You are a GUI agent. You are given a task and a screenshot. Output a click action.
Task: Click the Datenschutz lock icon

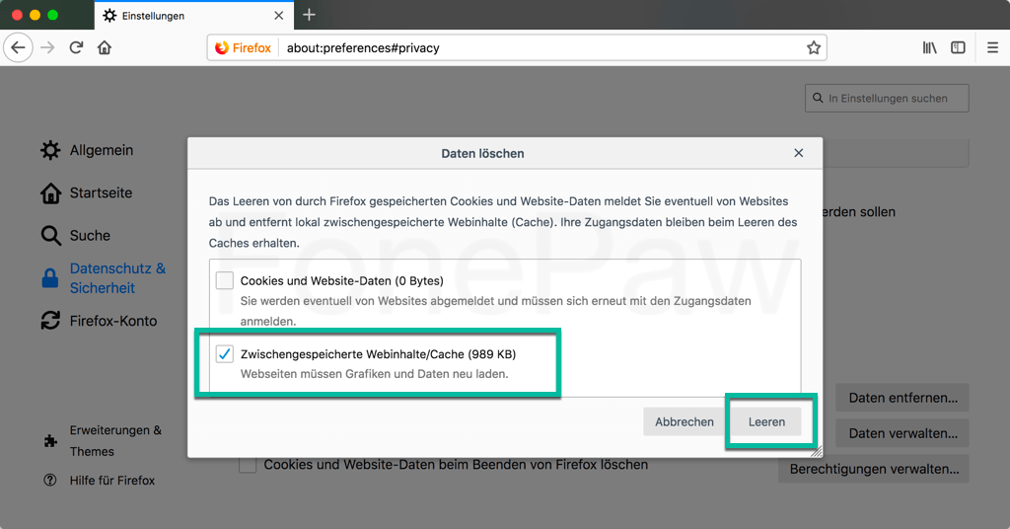click(x=49, y=278)
